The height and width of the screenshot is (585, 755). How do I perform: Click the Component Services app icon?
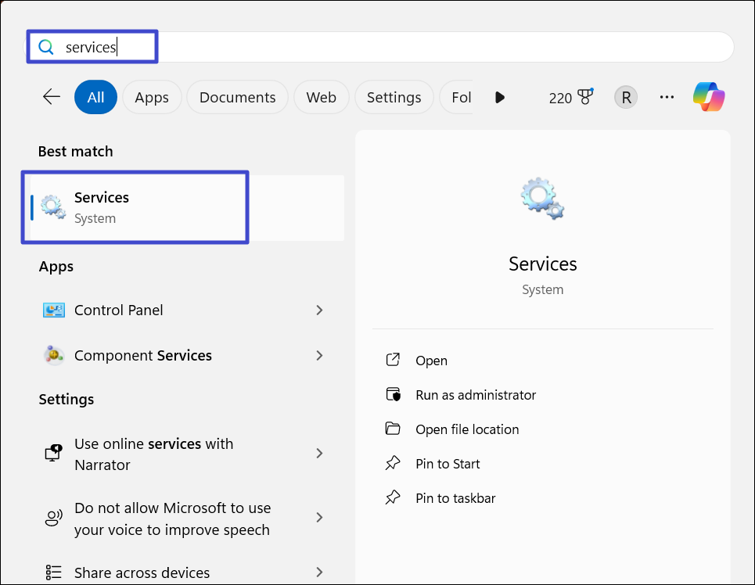pyautogui.click(x=53, y=356)
